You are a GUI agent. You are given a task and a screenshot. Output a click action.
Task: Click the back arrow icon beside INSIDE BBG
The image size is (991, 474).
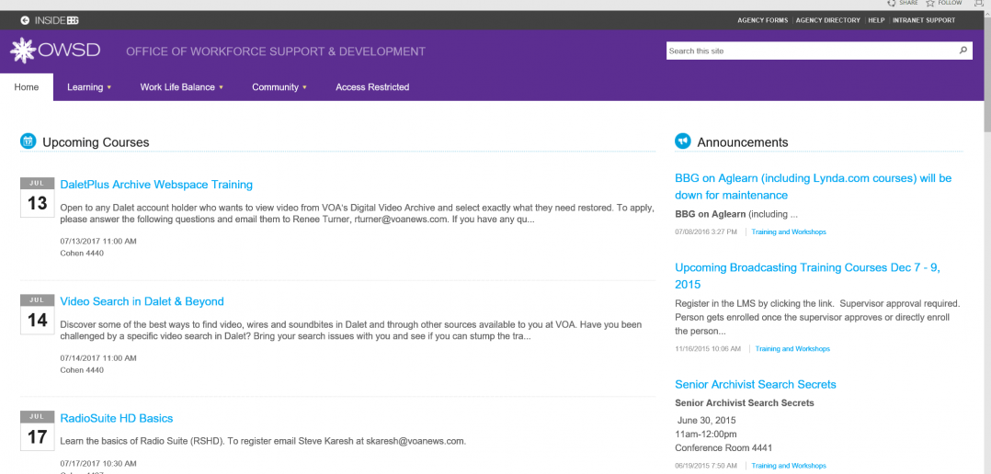coord(25,20)
